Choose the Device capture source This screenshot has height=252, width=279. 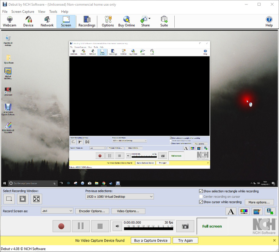(x=28, y=21)
